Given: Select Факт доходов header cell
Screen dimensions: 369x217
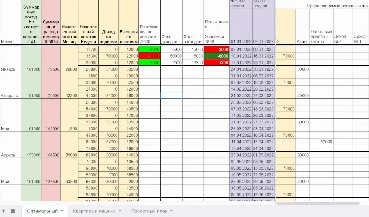Looking at the screenshot, I should coord(171,23).
